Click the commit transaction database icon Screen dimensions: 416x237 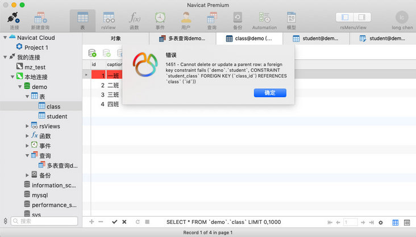pos(107,53)
